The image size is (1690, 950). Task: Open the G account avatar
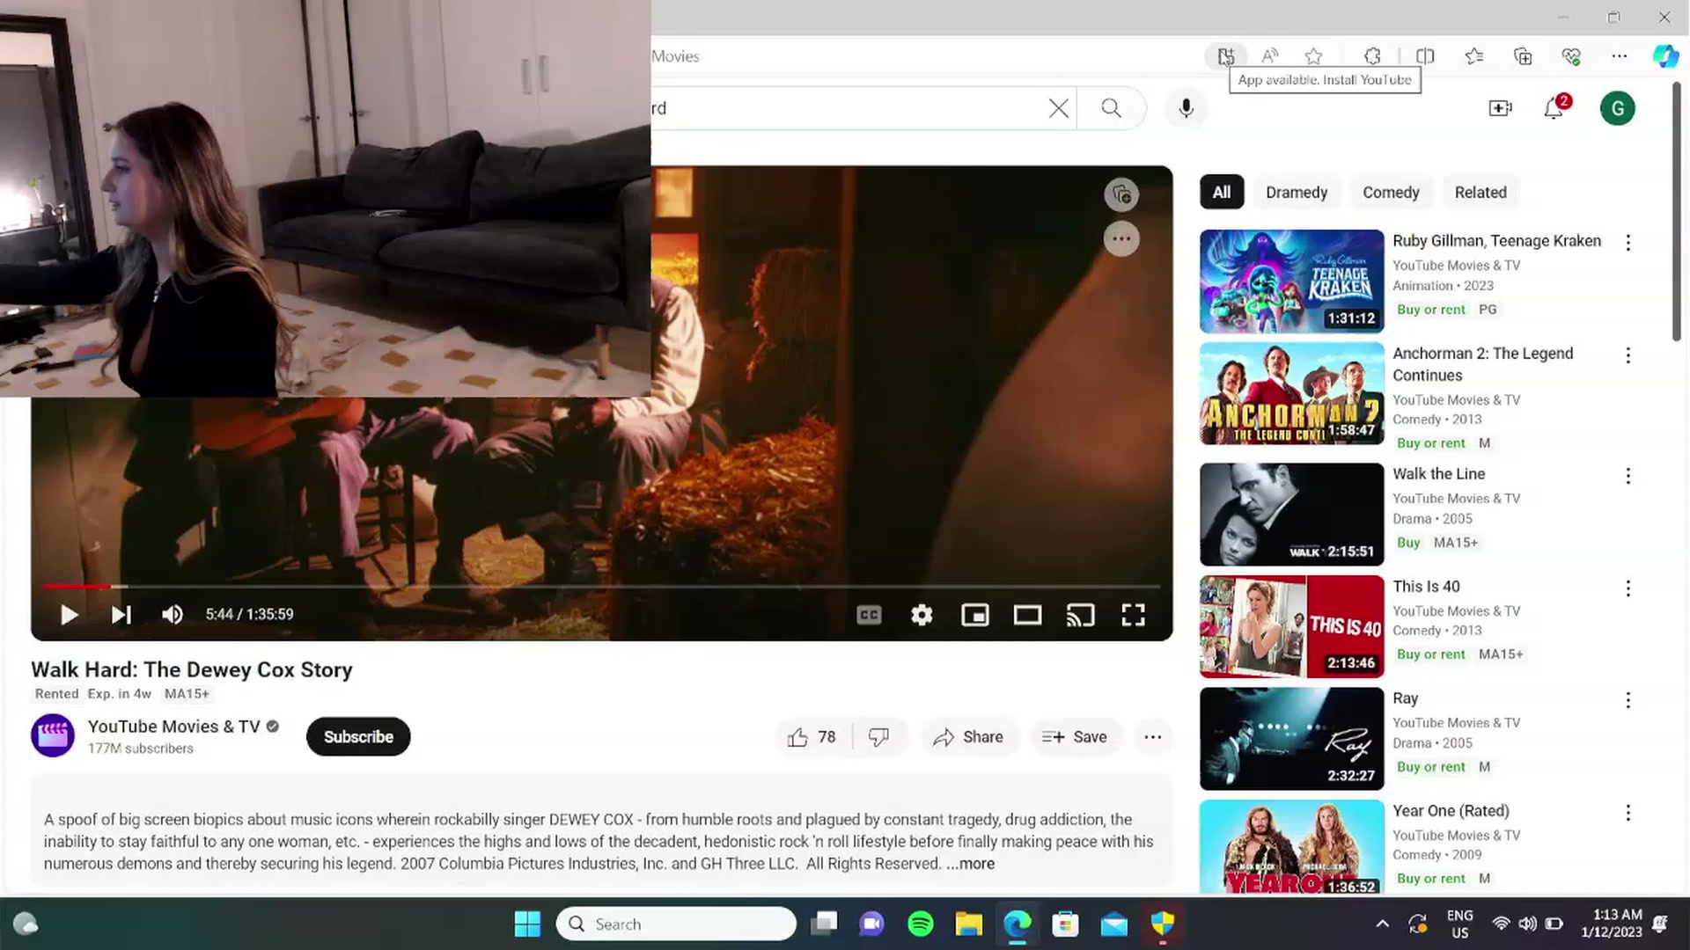[x=1618, y=108]
